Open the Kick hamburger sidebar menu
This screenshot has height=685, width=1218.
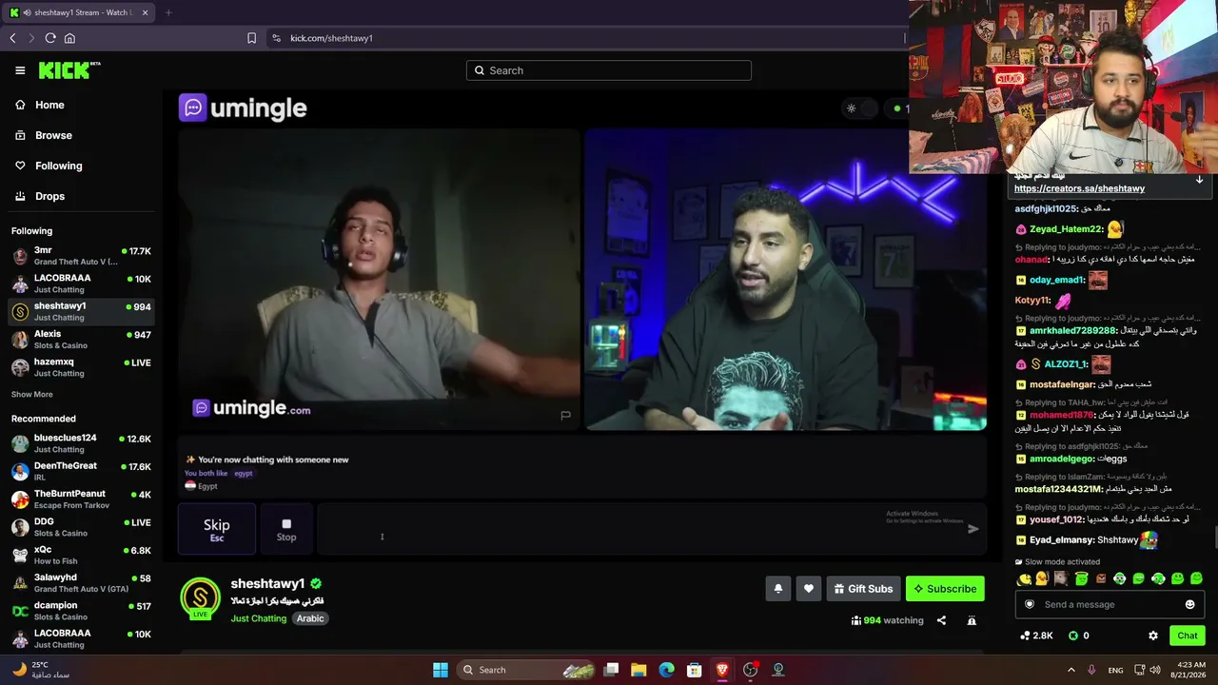[x=20, y=70]
